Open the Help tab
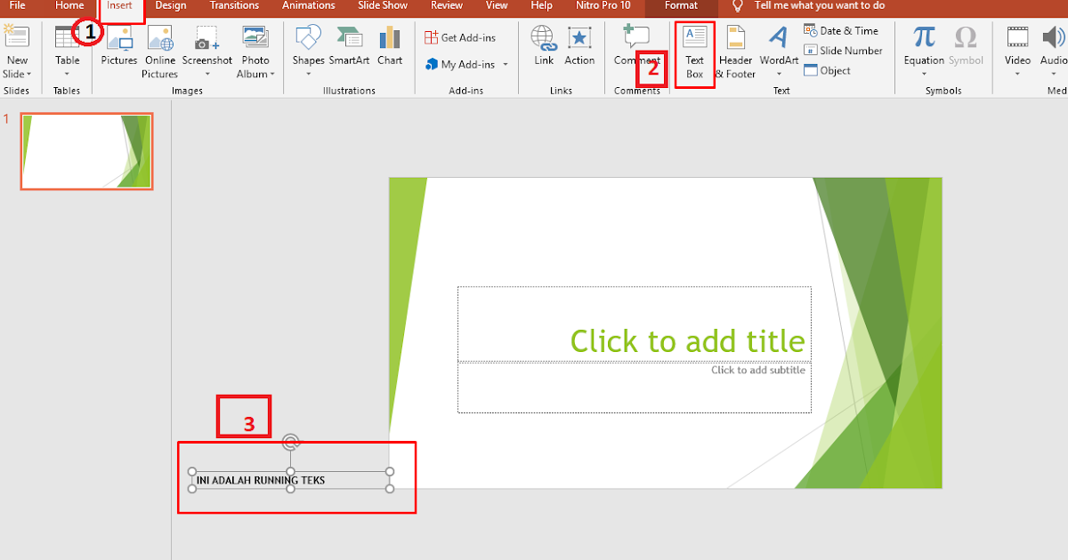The height and width of the screenshot is (560, 1068). coord(541,5)
